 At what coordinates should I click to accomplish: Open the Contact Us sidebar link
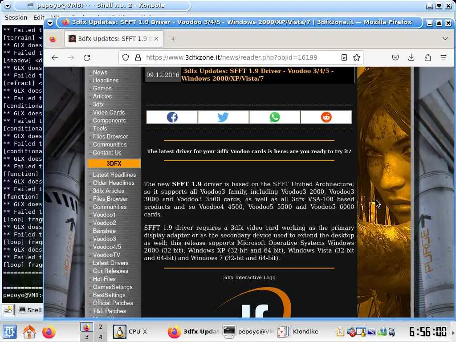coord(107,152)
